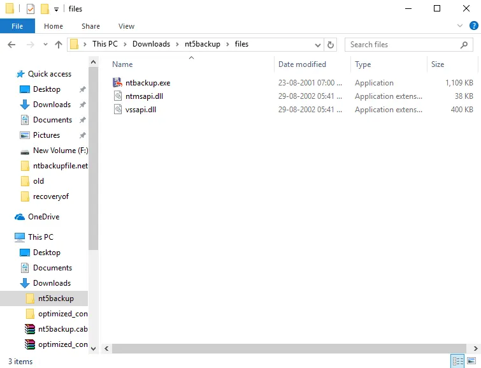Refresh the files folder view
The width and height of the screenshot is (481, 368).
tap(331, 45)
